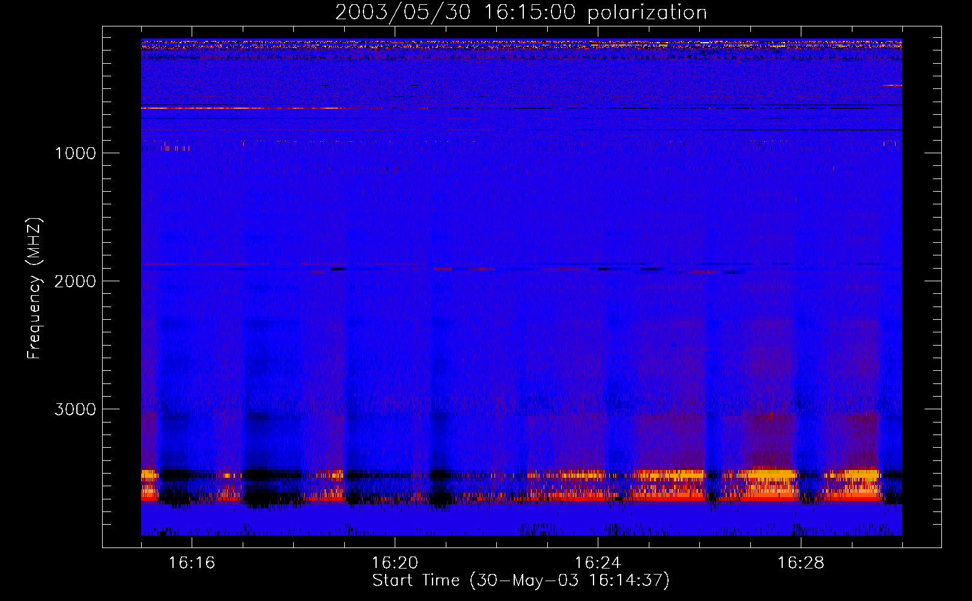Click the "Start Time (30-May-03 16:14:37)" label
972x601 pixels.
point(521,581)
